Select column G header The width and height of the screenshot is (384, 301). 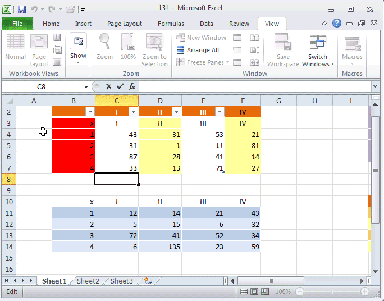pyautogui.click(x=278, y=101)
